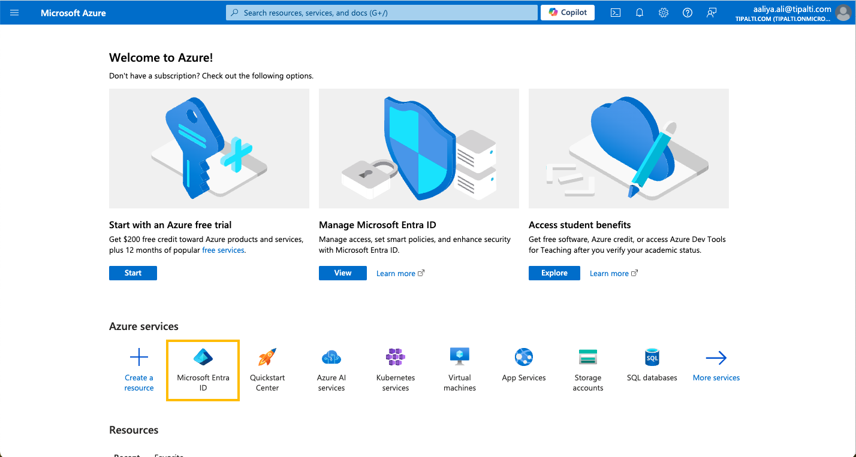The image size is (856, 457).
Task: Switch to the Favorite tab under Resources
Action: [x=169, y=455]
